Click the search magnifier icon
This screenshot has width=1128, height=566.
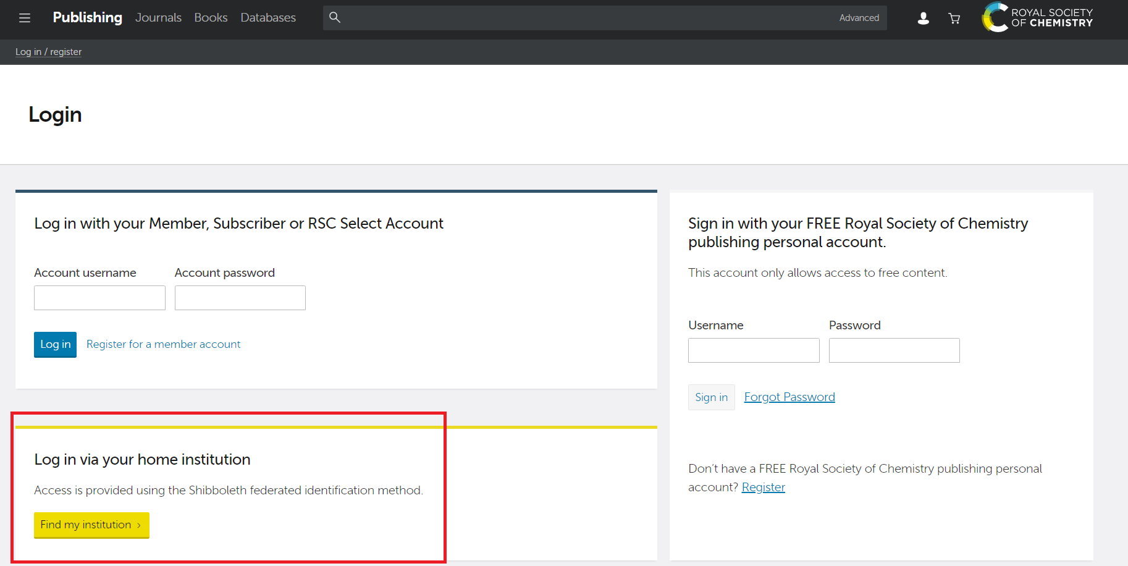pyautogui.click(x=335, y=17)
